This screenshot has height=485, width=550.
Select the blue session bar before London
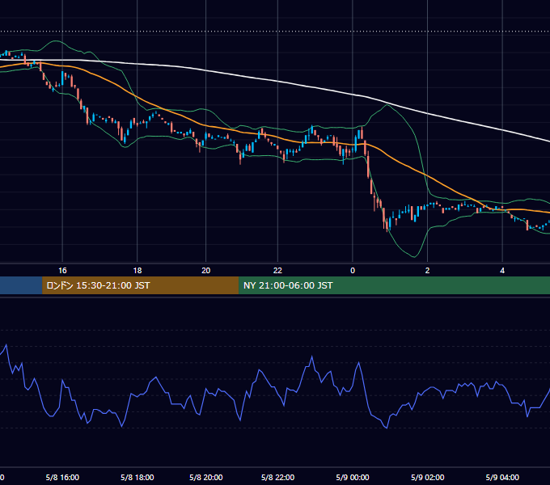click(21, 285)
